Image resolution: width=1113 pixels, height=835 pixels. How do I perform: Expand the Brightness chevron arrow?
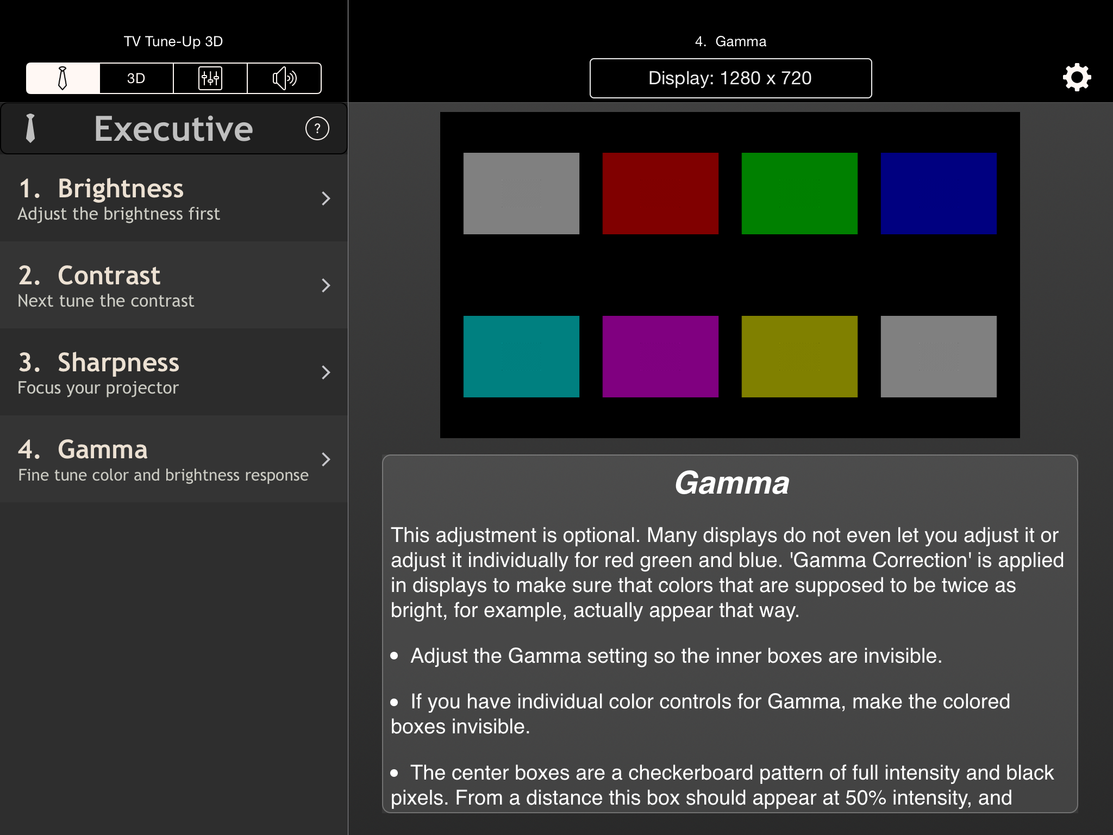tap(326, 198)
